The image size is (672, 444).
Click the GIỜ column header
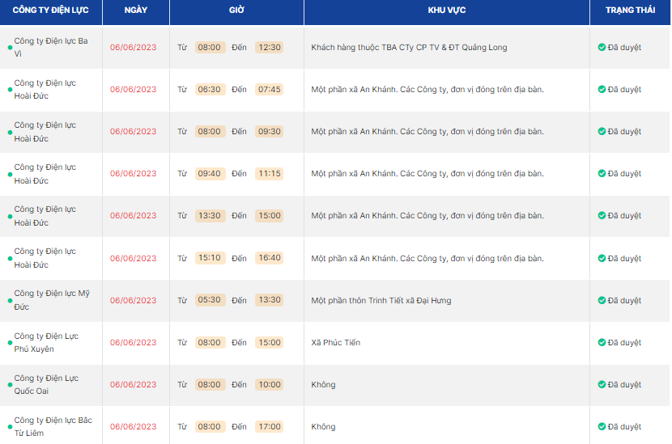tap(236, 11)
